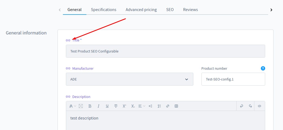
Task: Apply strikethrough formatting
Action: tap(116, 106)
